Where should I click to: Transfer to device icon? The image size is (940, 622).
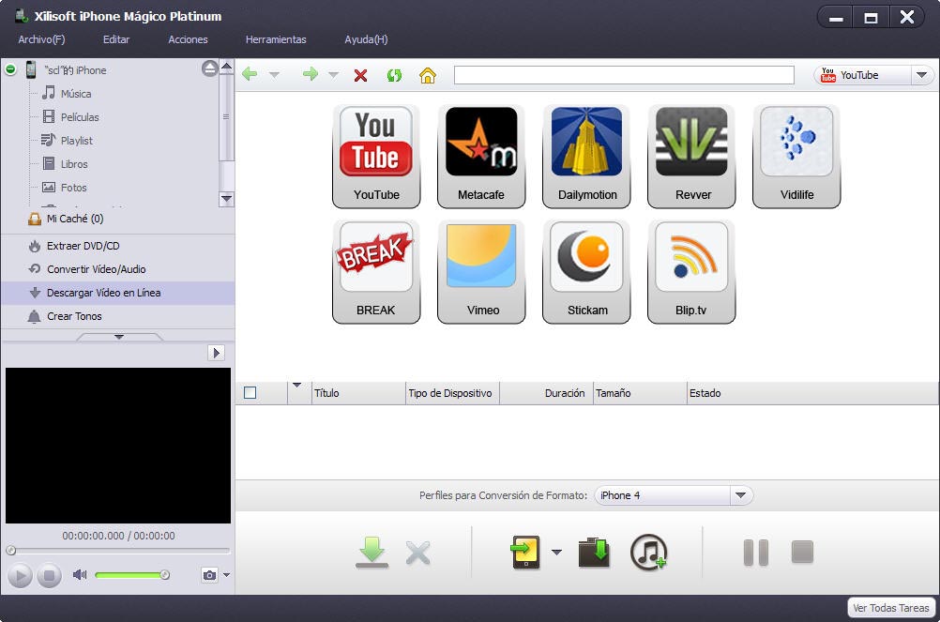pos(525,552)
